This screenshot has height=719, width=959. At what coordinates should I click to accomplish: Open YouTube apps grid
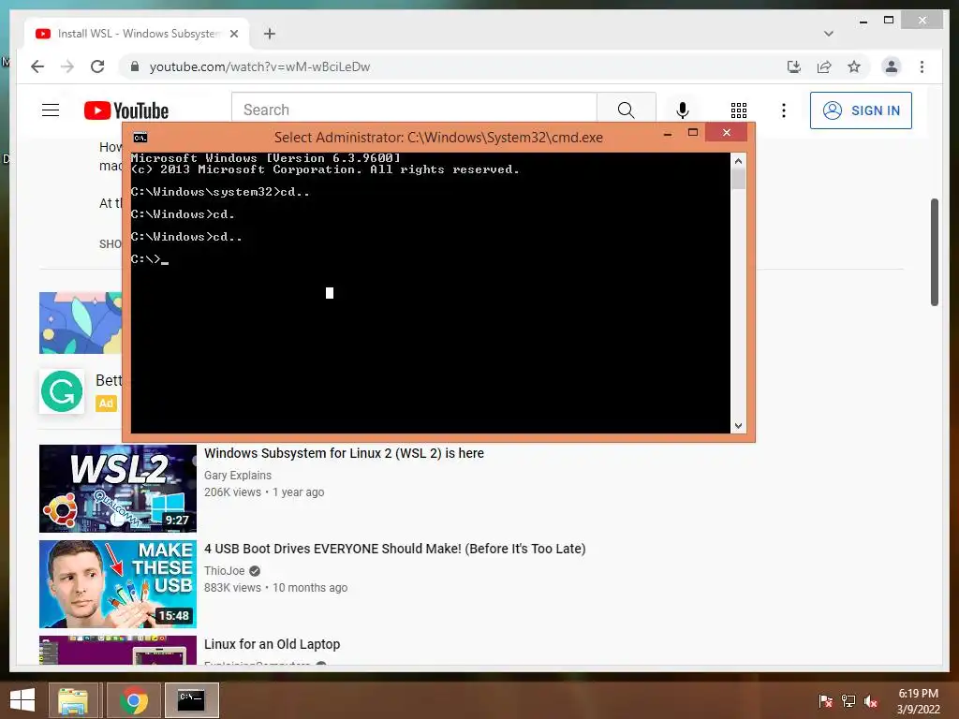(739, 110)
